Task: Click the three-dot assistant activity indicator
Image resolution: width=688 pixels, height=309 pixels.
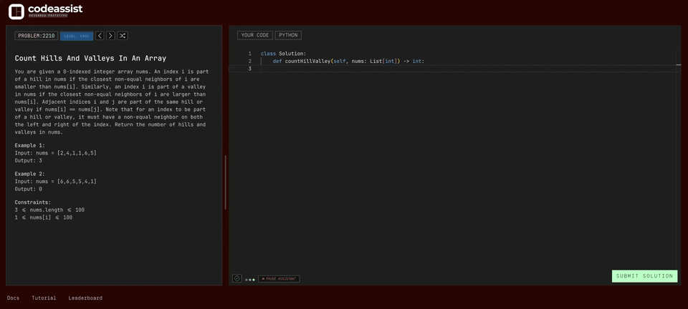Action: [x=250, y=279]
